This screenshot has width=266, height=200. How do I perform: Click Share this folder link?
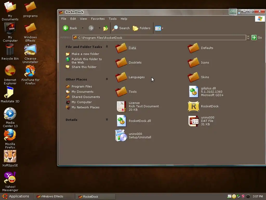(84, 67)
